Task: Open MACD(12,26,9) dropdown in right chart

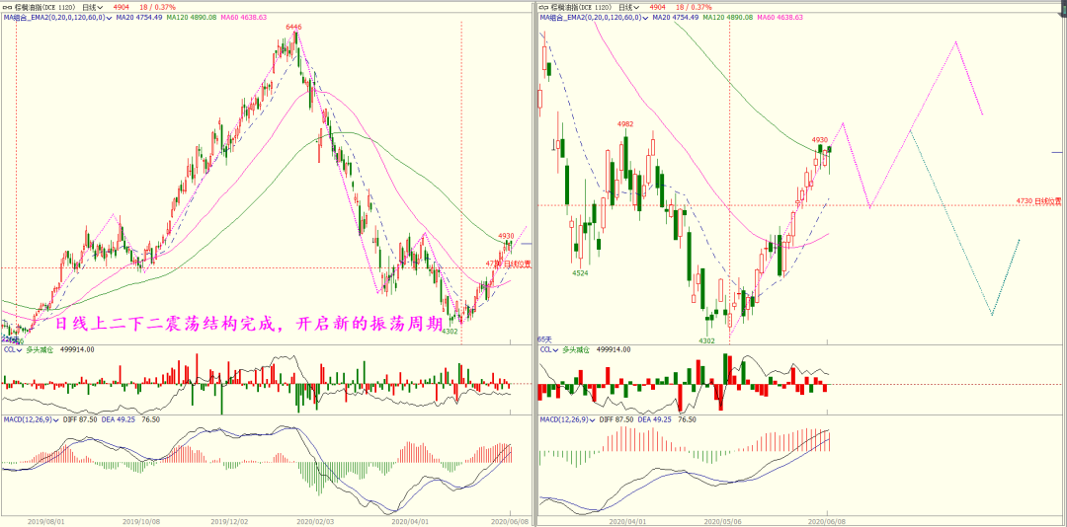Action: click(594, 420)
